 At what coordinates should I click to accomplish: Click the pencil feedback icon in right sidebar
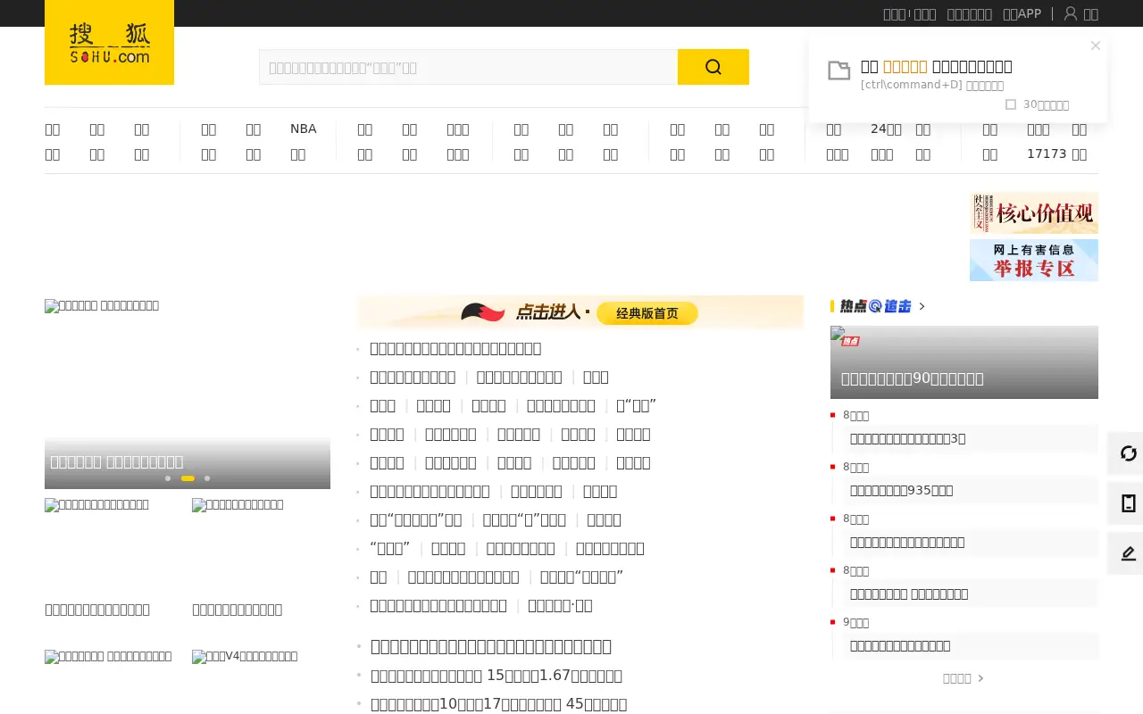pyautogui.click(x=1128, y=553)
